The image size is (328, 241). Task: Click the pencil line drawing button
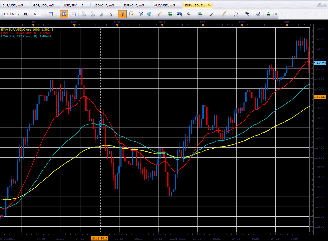(x=223, y=14)
